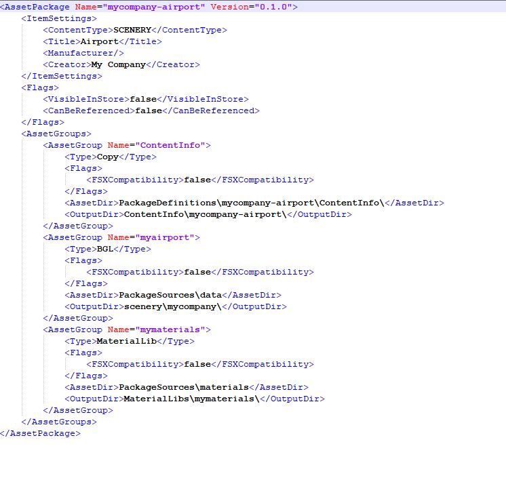Click the Version "0.1.0" attribute value
Image resolution: width=506 pixels, height=482 pixels.
coord(273,7)
